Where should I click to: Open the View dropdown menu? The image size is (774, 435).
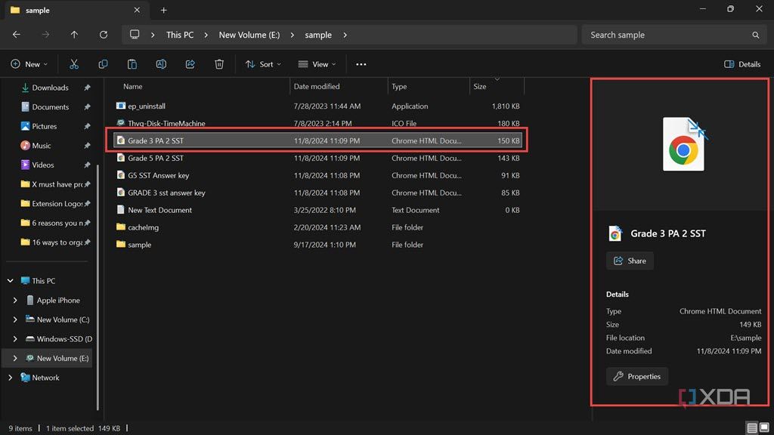(x=317, y=64)
